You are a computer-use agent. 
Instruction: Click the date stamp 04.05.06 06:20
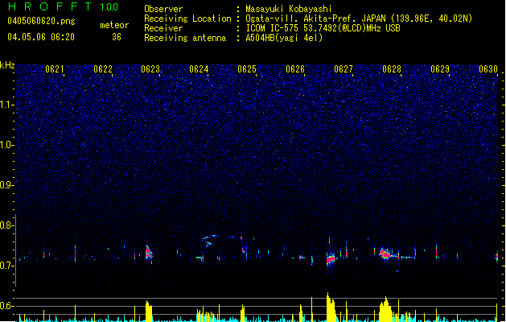point(41,37)
